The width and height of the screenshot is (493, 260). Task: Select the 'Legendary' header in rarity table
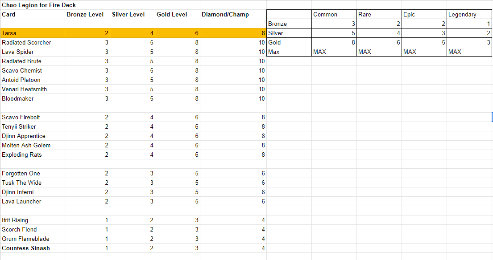click(469, 14)
